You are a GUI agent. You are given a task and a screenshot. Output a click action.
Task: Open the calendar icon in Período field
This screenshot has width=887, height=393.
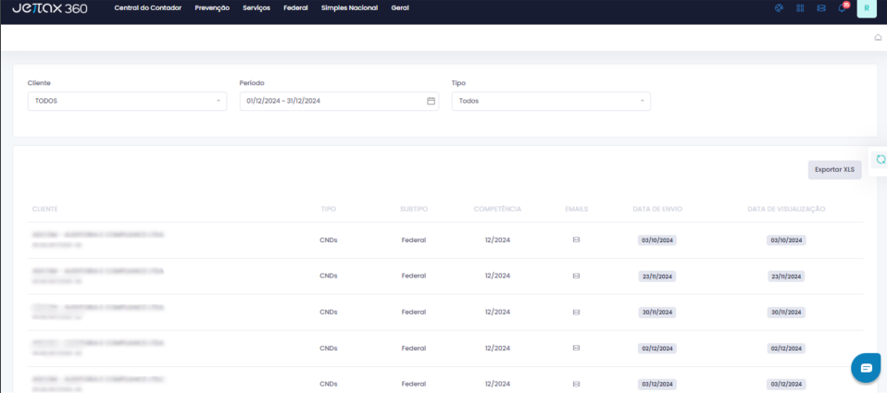click(431, 101)
